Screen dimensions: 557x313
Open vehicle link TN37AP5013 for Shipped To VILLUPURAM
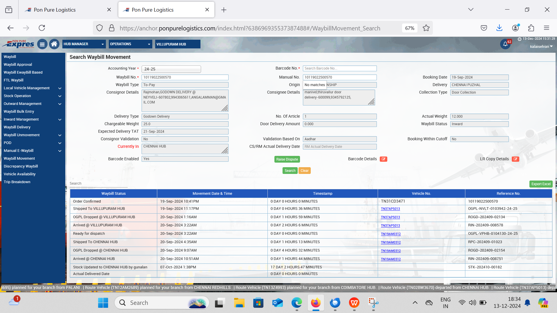(x=390, y=209)
